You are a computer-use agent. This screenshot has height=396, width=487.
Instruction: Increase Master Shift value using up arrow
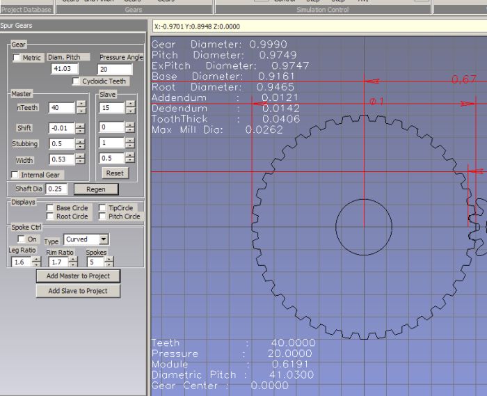[80, 125]
